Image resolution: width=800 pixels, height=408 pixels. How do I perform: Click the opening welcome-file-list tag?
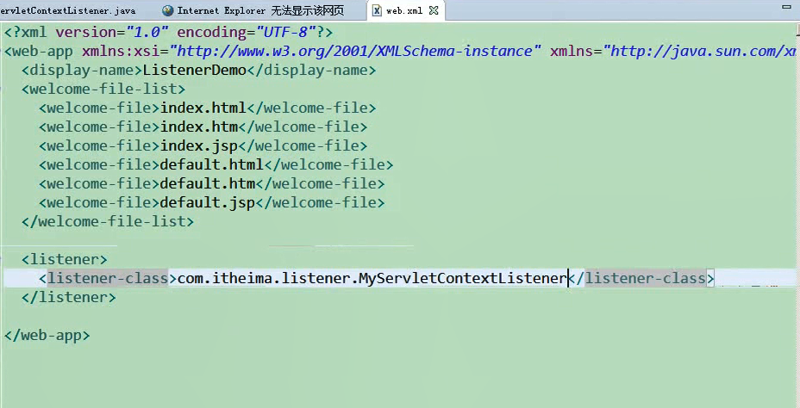click(103, 89)
